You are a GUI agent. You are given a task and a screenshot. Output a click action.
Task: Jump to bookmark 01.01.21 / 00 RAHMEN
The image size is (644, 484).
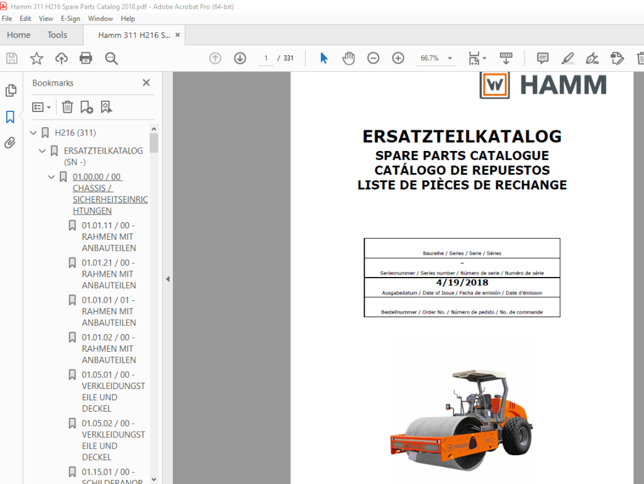pyautogui.click(x=109, y=274)
